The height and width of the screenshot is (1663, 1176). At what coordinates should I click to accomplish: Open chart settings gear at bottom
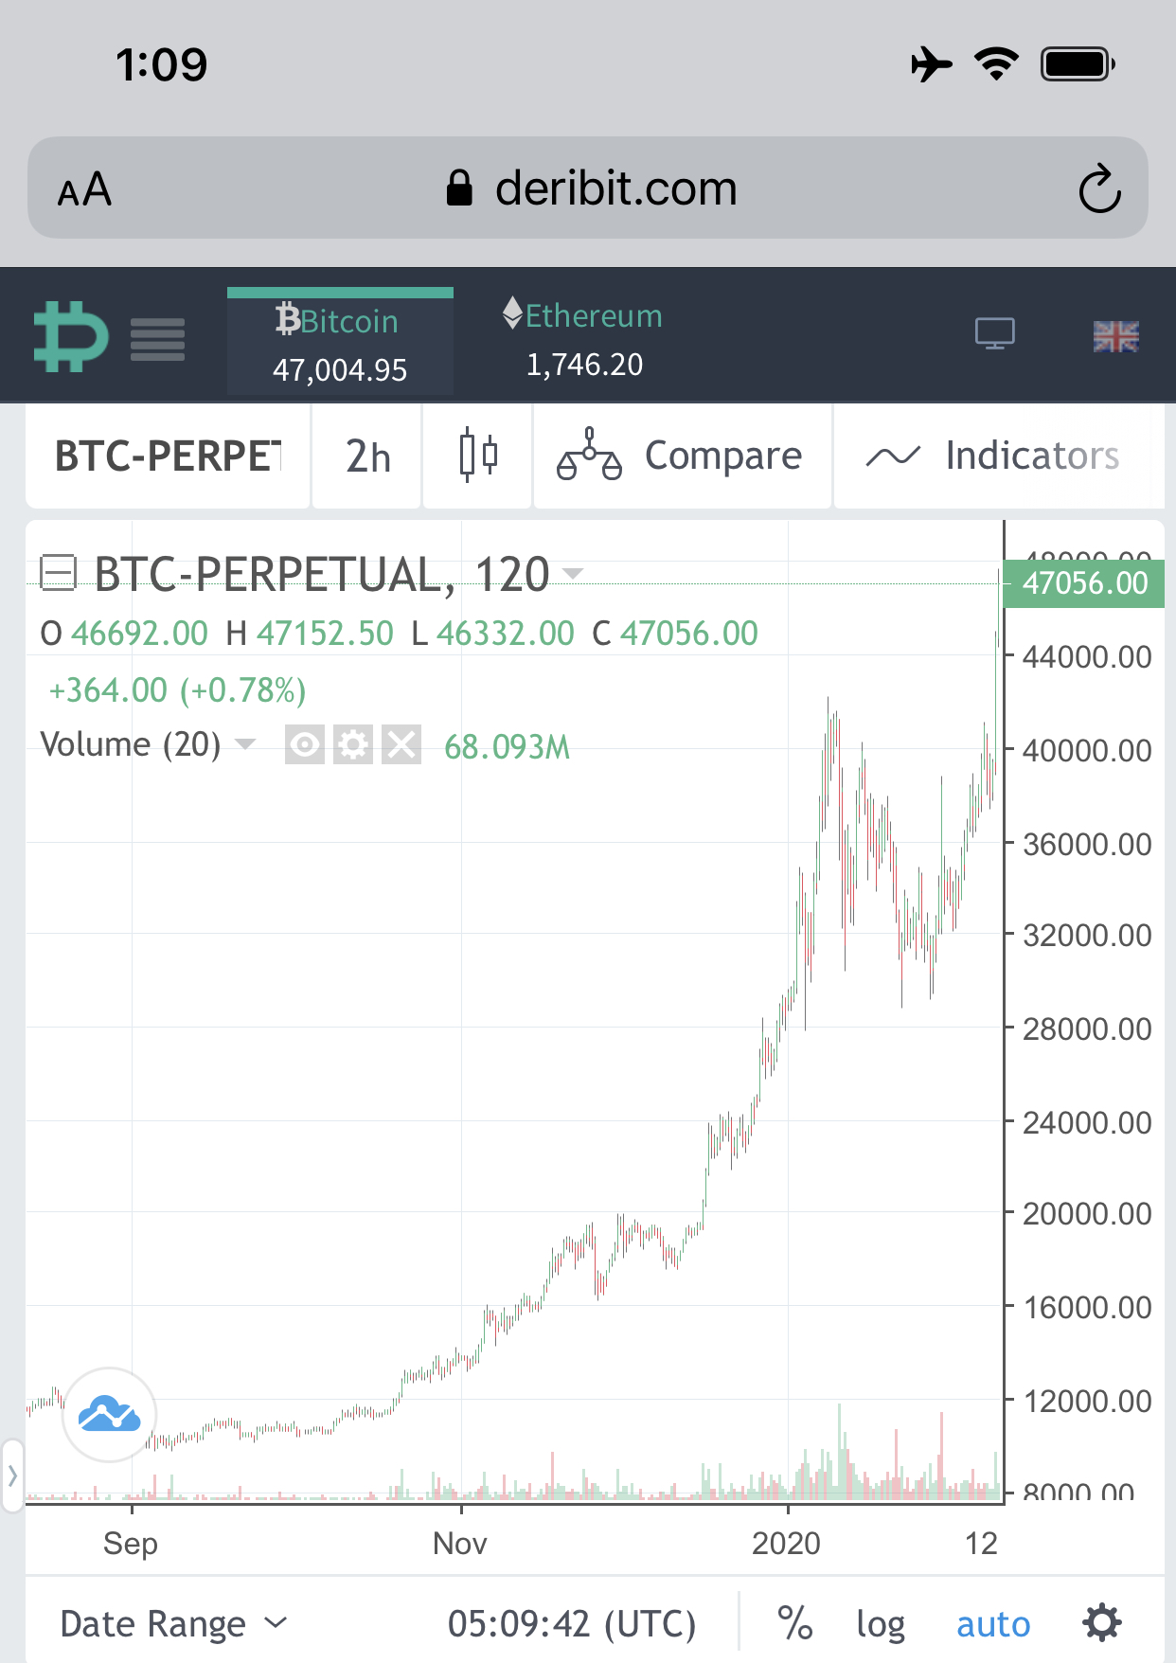click(x=1101, y=1622)
